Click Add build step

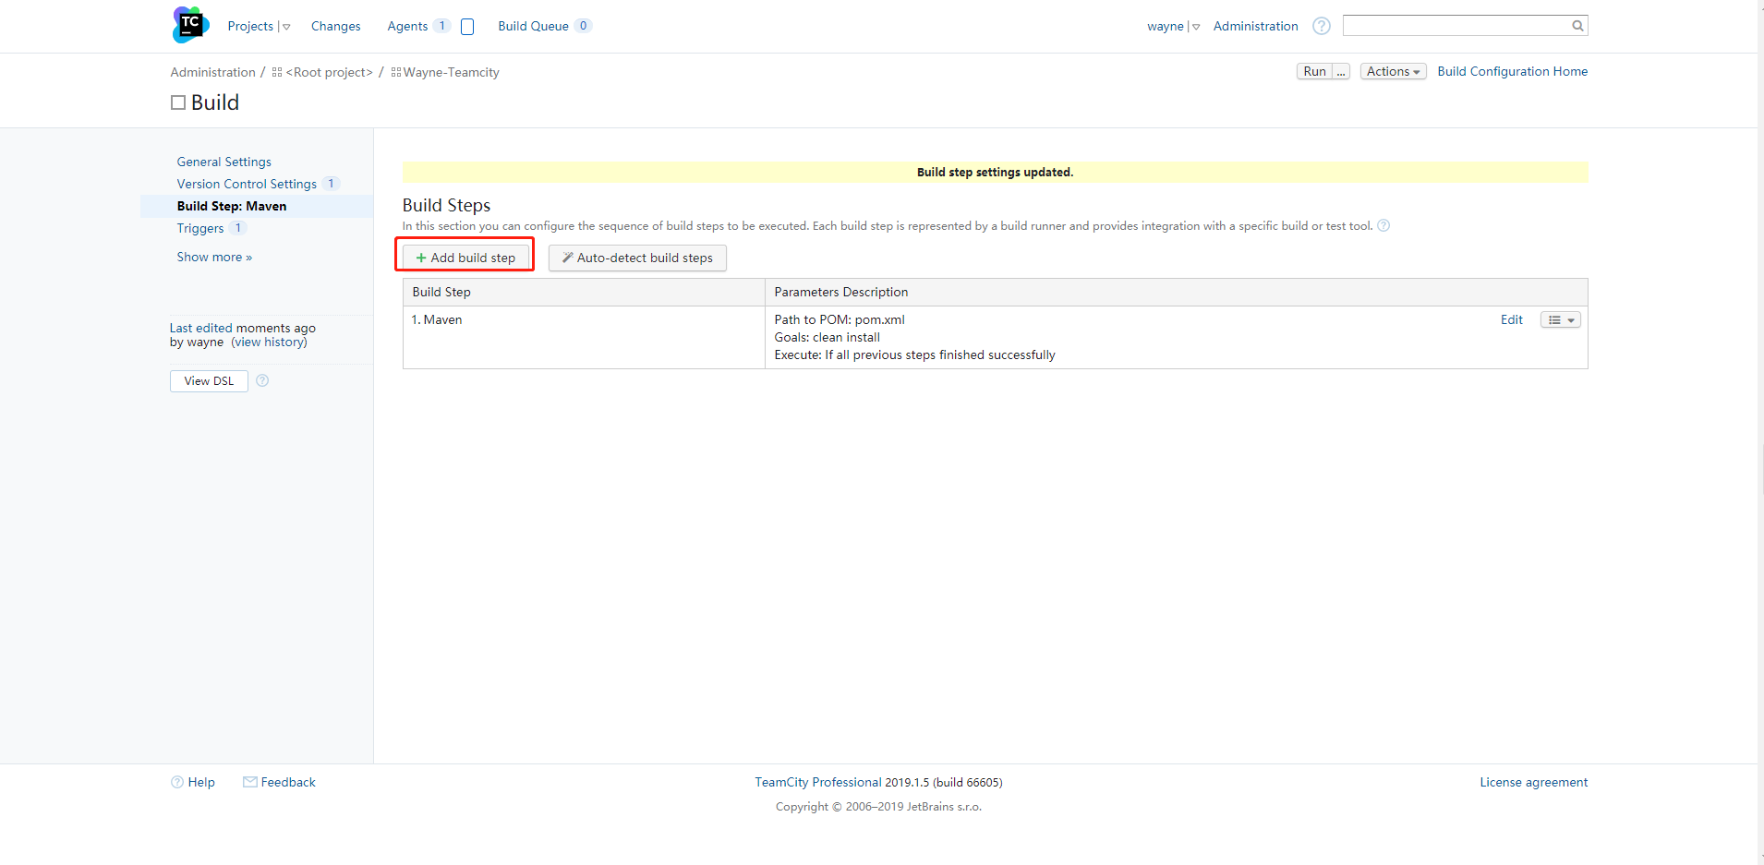465,258
